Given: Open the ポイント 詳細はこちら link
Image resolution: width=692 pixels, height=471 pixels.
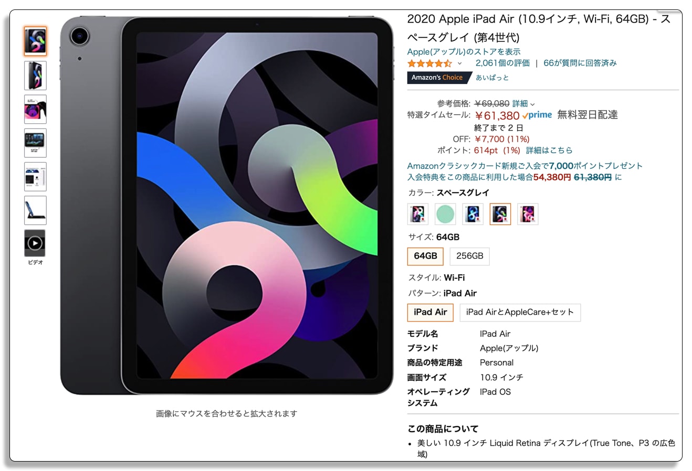Looking at the screenshot, I should pos(549,150).
